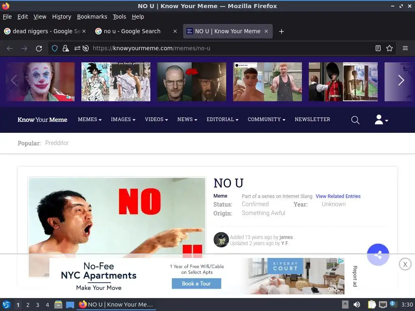The height and width of the screenshot is (311, 415).
Task: Open the Tools menu
Action: [120, 17]
